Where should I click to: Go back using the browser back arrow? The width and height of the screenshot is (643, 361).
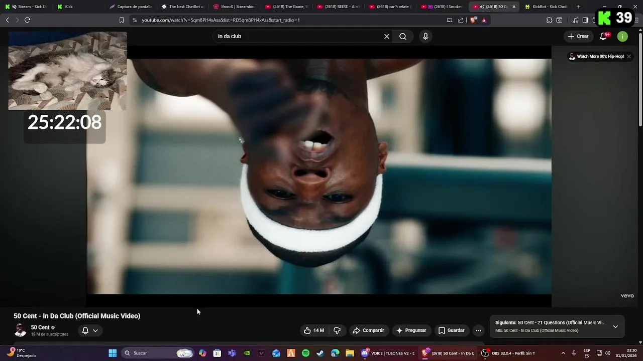[7, 20]
